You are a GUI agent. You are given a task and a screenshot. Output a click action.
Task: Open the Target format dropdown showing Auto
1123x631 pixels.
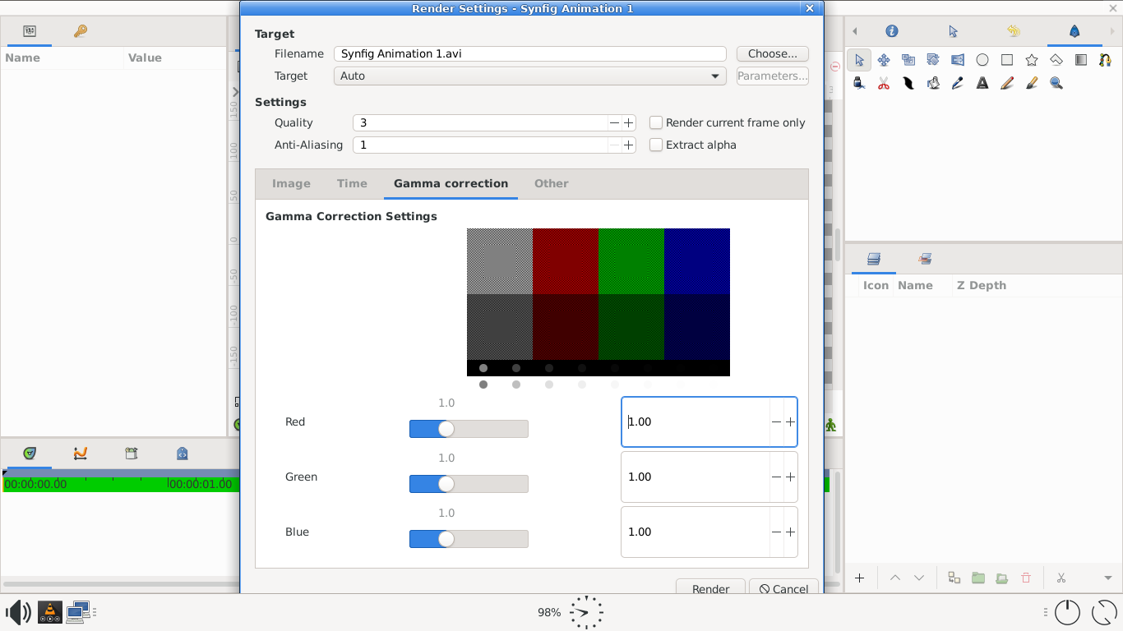point(530,76)
